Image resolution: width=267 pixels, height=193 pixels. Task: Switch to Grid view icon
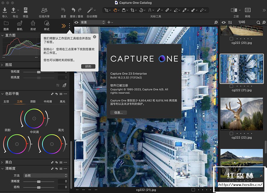[x=248, y=10]
